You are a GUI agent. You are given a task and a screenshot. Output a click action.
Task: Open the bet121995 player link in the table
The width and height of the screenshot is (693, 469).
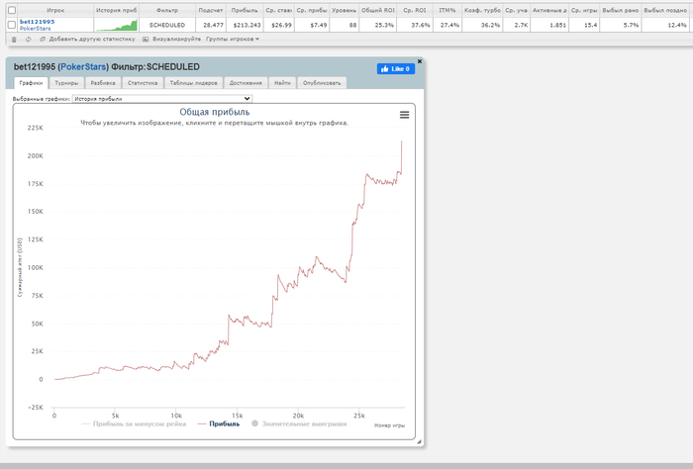pyautogui.click(x=38, y=22)
